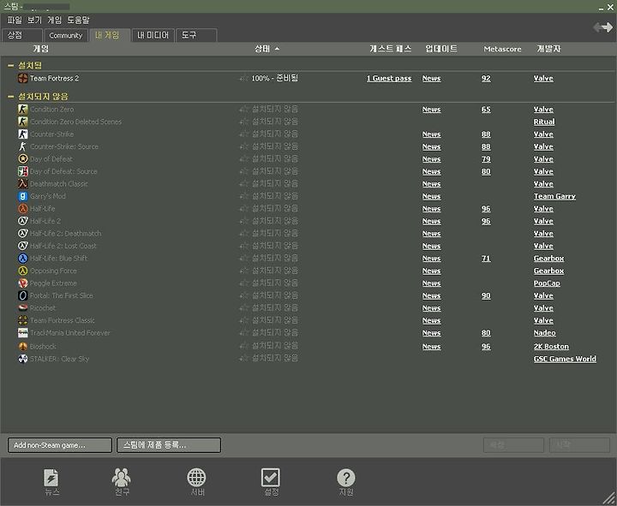
Task: Toggle favorite star for STALKER: Clear Sky
Action: click(244, 359)
